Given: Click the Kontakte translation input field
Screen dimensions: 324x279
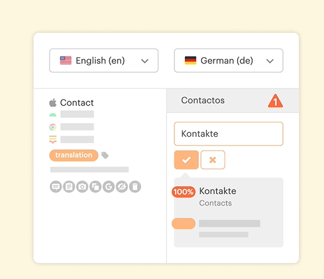Looking at the screenshot, I should (228, 134).
